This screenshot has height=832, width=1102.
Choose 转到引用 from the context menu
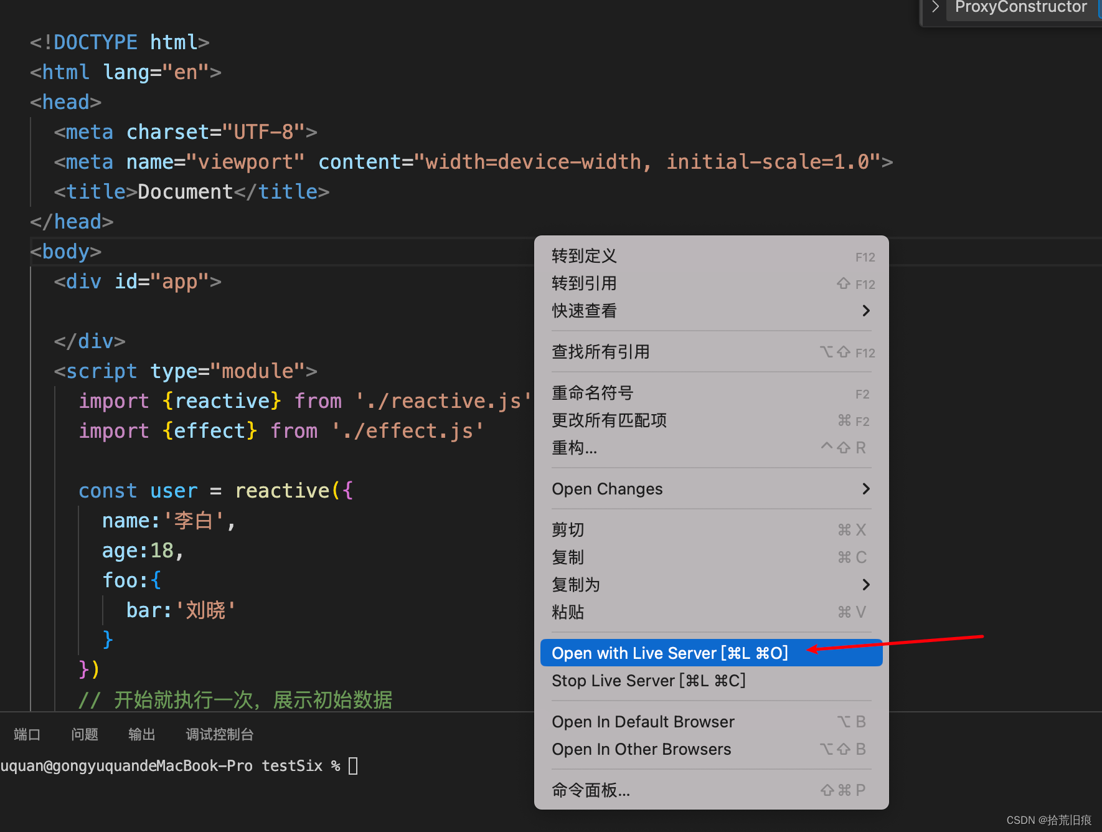click(x=711, y=283)
